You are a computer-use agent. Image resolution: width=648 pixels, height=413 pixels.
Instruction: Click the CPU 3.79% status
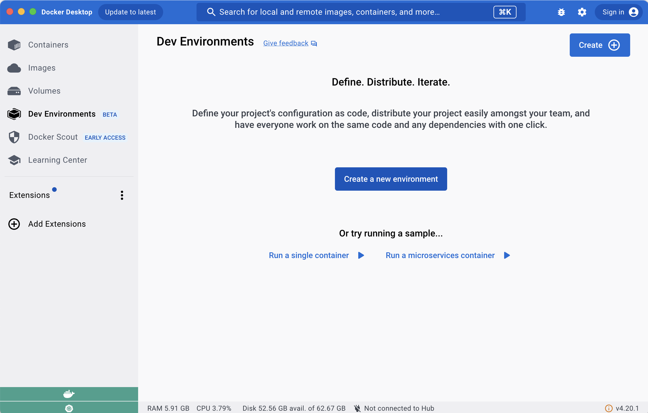pyautogui.click(x=214, y=408)
